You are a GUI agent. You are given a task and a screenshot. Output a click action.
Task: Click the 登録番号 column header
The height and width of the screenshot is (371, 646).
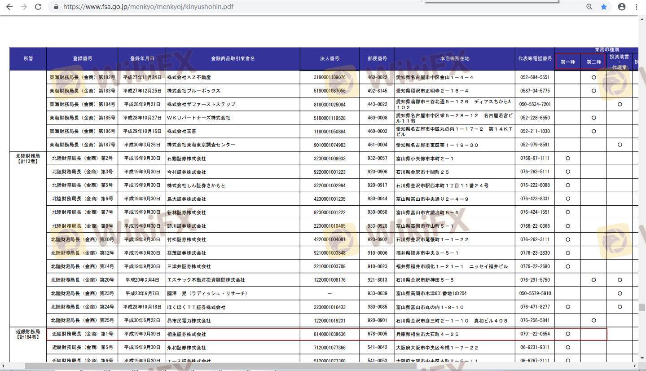(x=82, y=59)
